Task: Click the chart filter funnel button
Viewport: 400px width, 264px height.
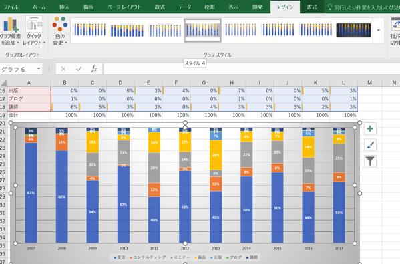Action: [x=370, y=161]
